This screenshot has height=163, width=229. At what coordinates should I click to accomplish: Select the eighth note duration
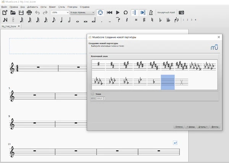pos(53,20)
